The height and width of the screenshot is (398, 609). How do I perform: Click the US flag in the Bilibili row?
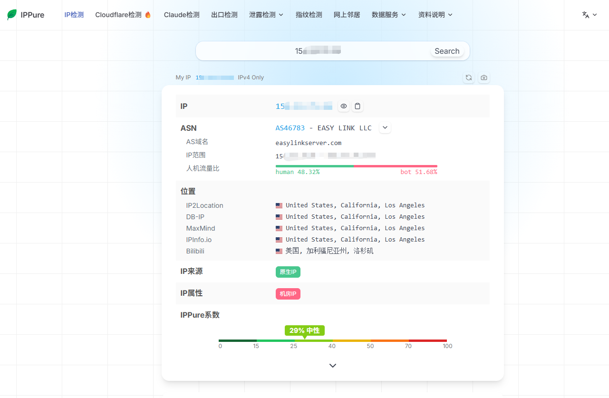[279, 251]
